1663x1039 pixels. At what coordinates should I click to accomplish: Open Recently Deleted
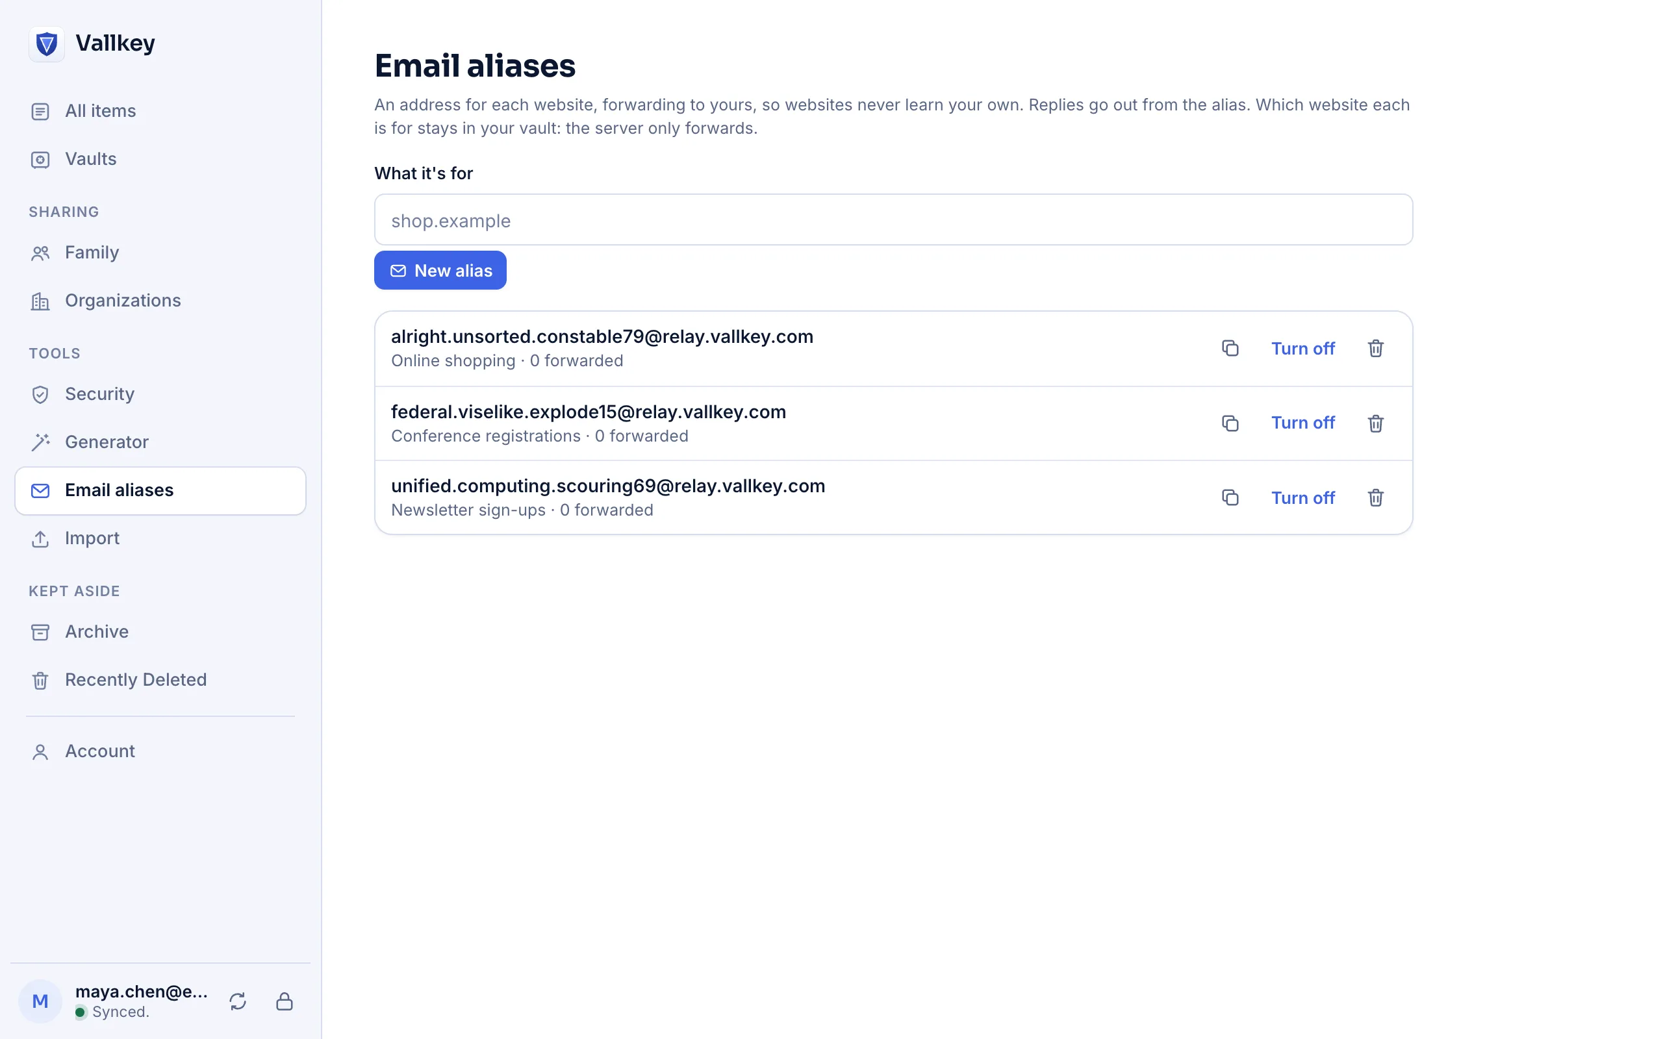160,680
